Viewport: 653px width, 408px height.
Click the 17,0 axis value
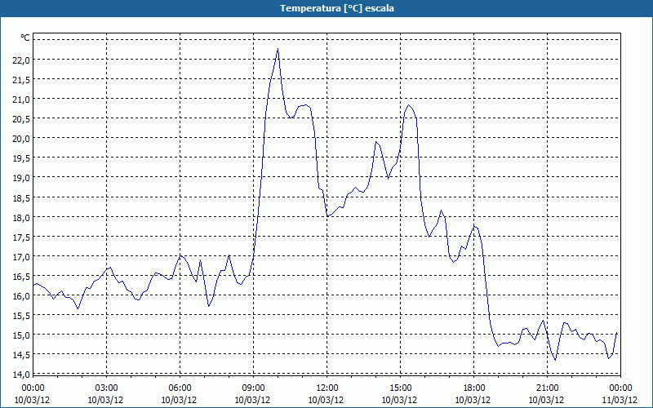click(x=21, y=256)
